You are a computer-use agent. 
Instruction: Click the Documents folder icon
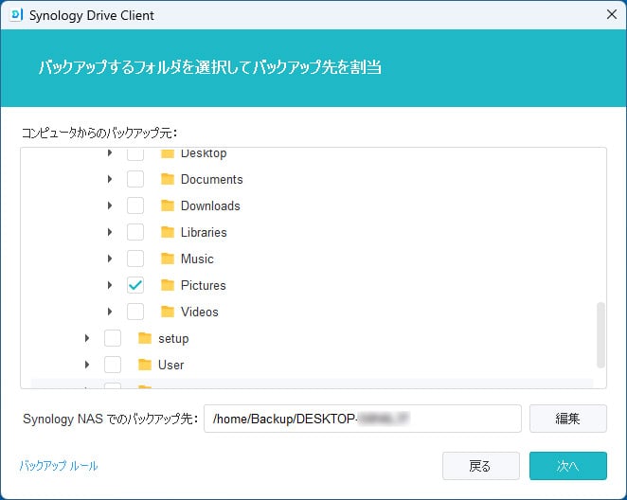(168, 179)
